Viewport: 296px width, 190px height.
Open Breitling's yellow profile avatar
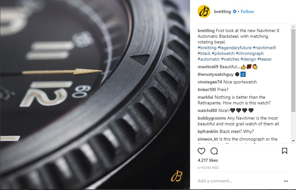[x=204, y=11]
